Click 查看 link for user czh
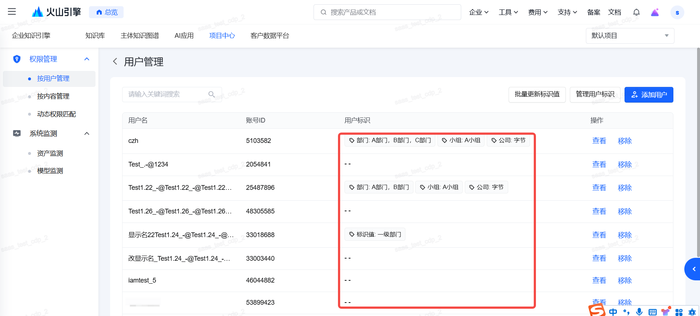 pos(599,141)
